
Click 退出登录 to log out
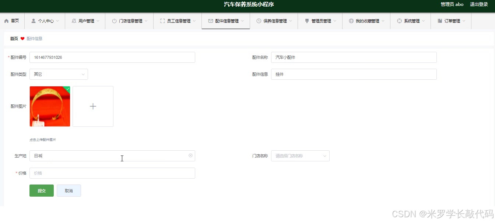[478, 4]
